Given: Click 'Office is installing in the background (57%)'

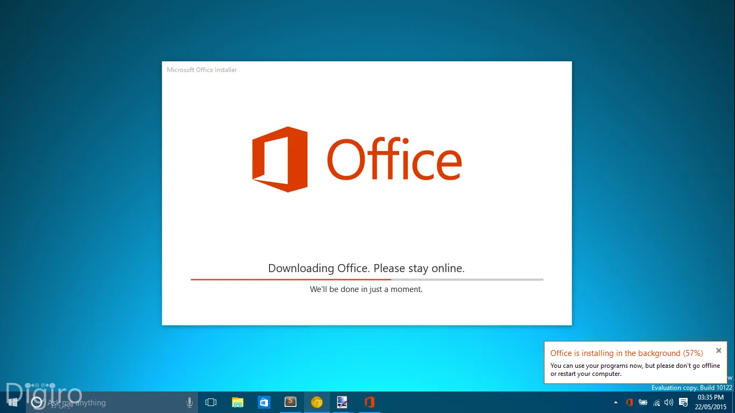Looking at the screenshot, I should pyautogui.click(x=627, y=353).
